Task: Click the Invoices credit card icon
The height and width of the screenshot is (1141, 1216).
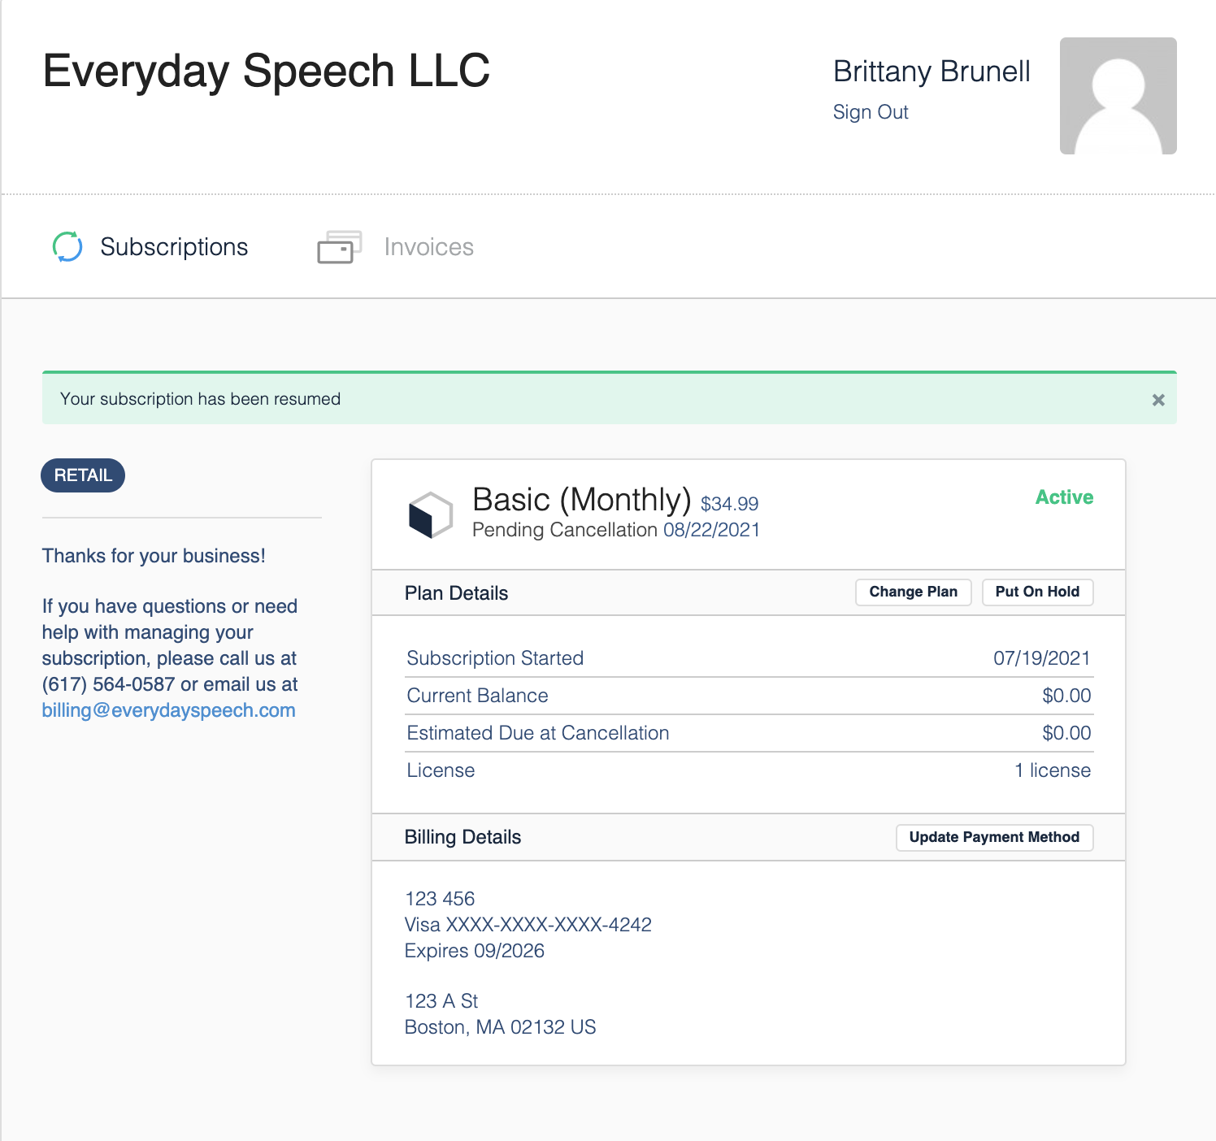Action: pos(339,247)
